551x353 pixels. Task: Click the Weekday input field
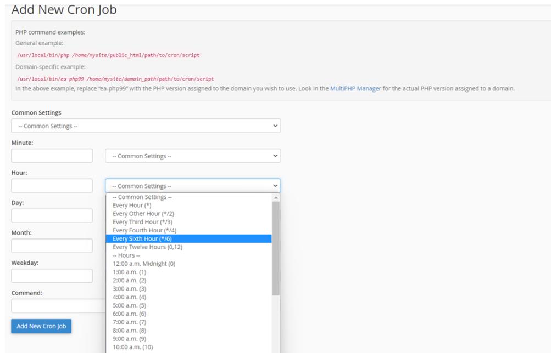[x=52, y=275]
